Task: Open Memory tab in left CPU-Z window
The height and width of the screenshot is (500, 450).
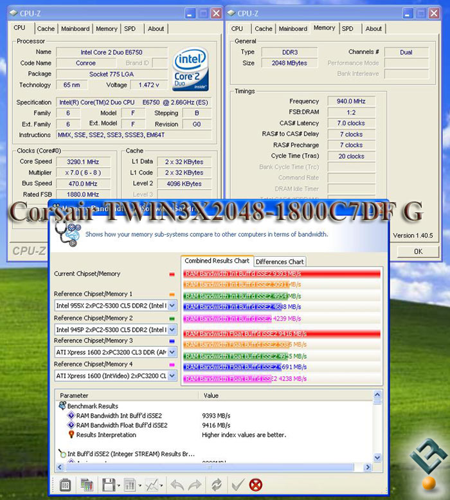Action: click(x=107, y=29)
